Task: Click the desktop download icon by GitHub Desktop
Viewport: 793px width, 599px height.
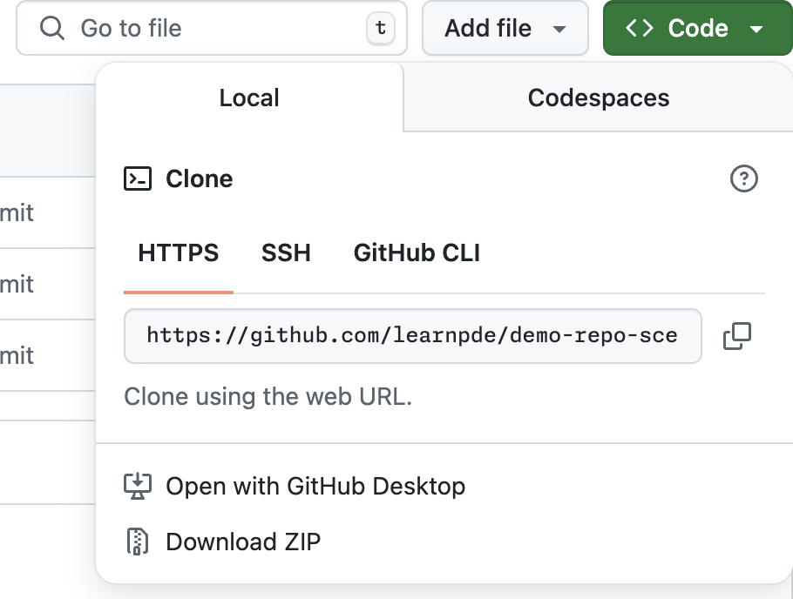Action: 138,487
